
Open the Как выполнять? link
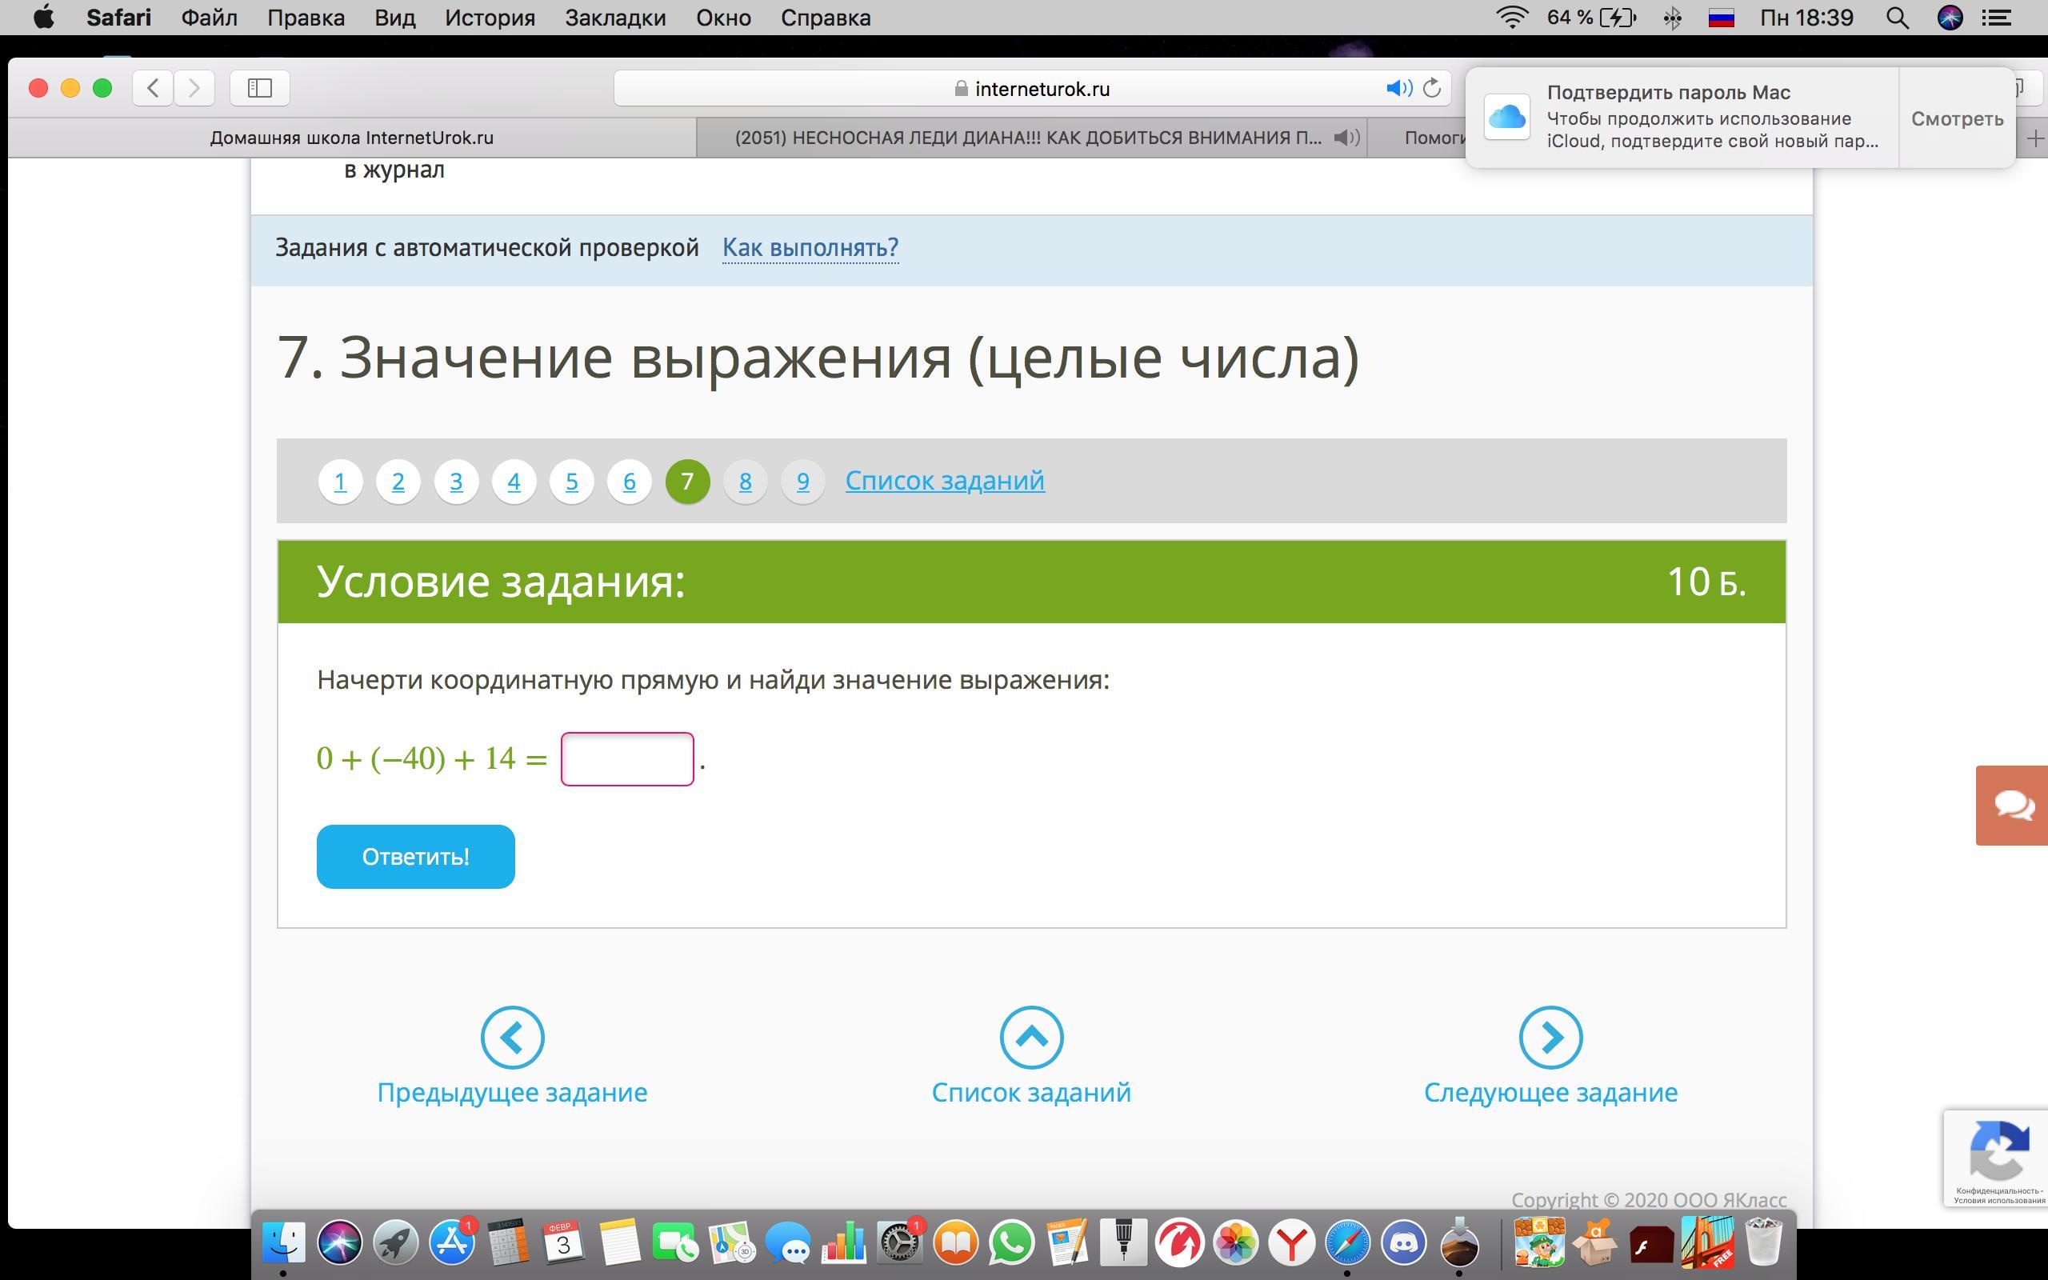pyautogui.click(x=810, y=247)
